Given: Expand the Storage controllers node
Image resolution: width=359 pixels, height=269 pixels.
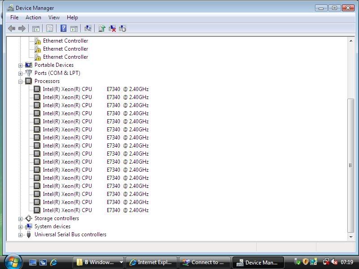Looking at the screenshot, I should 20,219.
